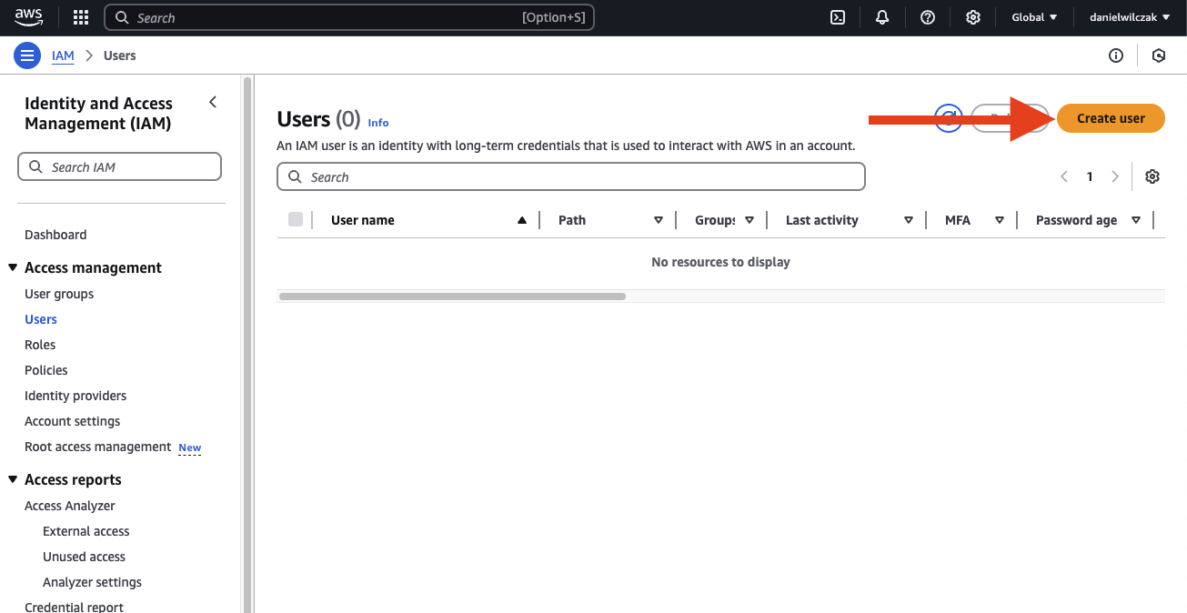Image resolution: width=1187 pixels, height=613 pixels.
Task: Open Root access management
Action: [97, 447]
